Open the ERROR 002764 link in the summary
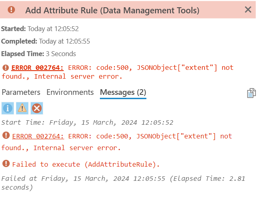258x203 pixels. (37, 67)
